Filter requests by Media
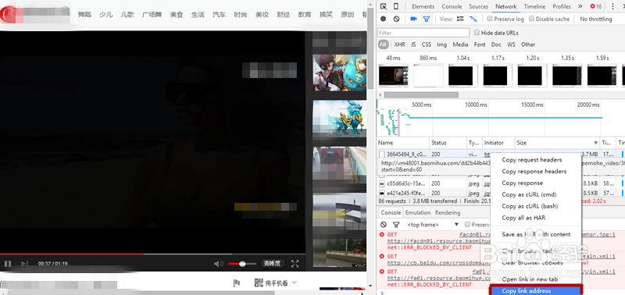This screenshot has width=625, height=295. tap(460, 44)
